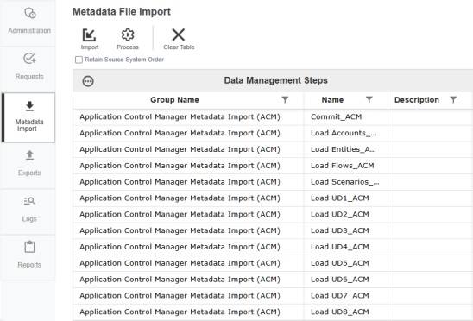Screen dimensions: 473x321
Task: Open Reports clipboard icon in sidebar
Action: (x=29, y=247)
